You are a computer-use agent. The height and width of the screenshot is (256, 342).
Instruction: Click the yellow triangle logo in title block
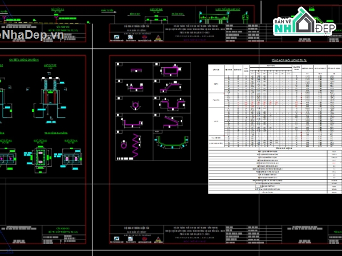[157, 36]
